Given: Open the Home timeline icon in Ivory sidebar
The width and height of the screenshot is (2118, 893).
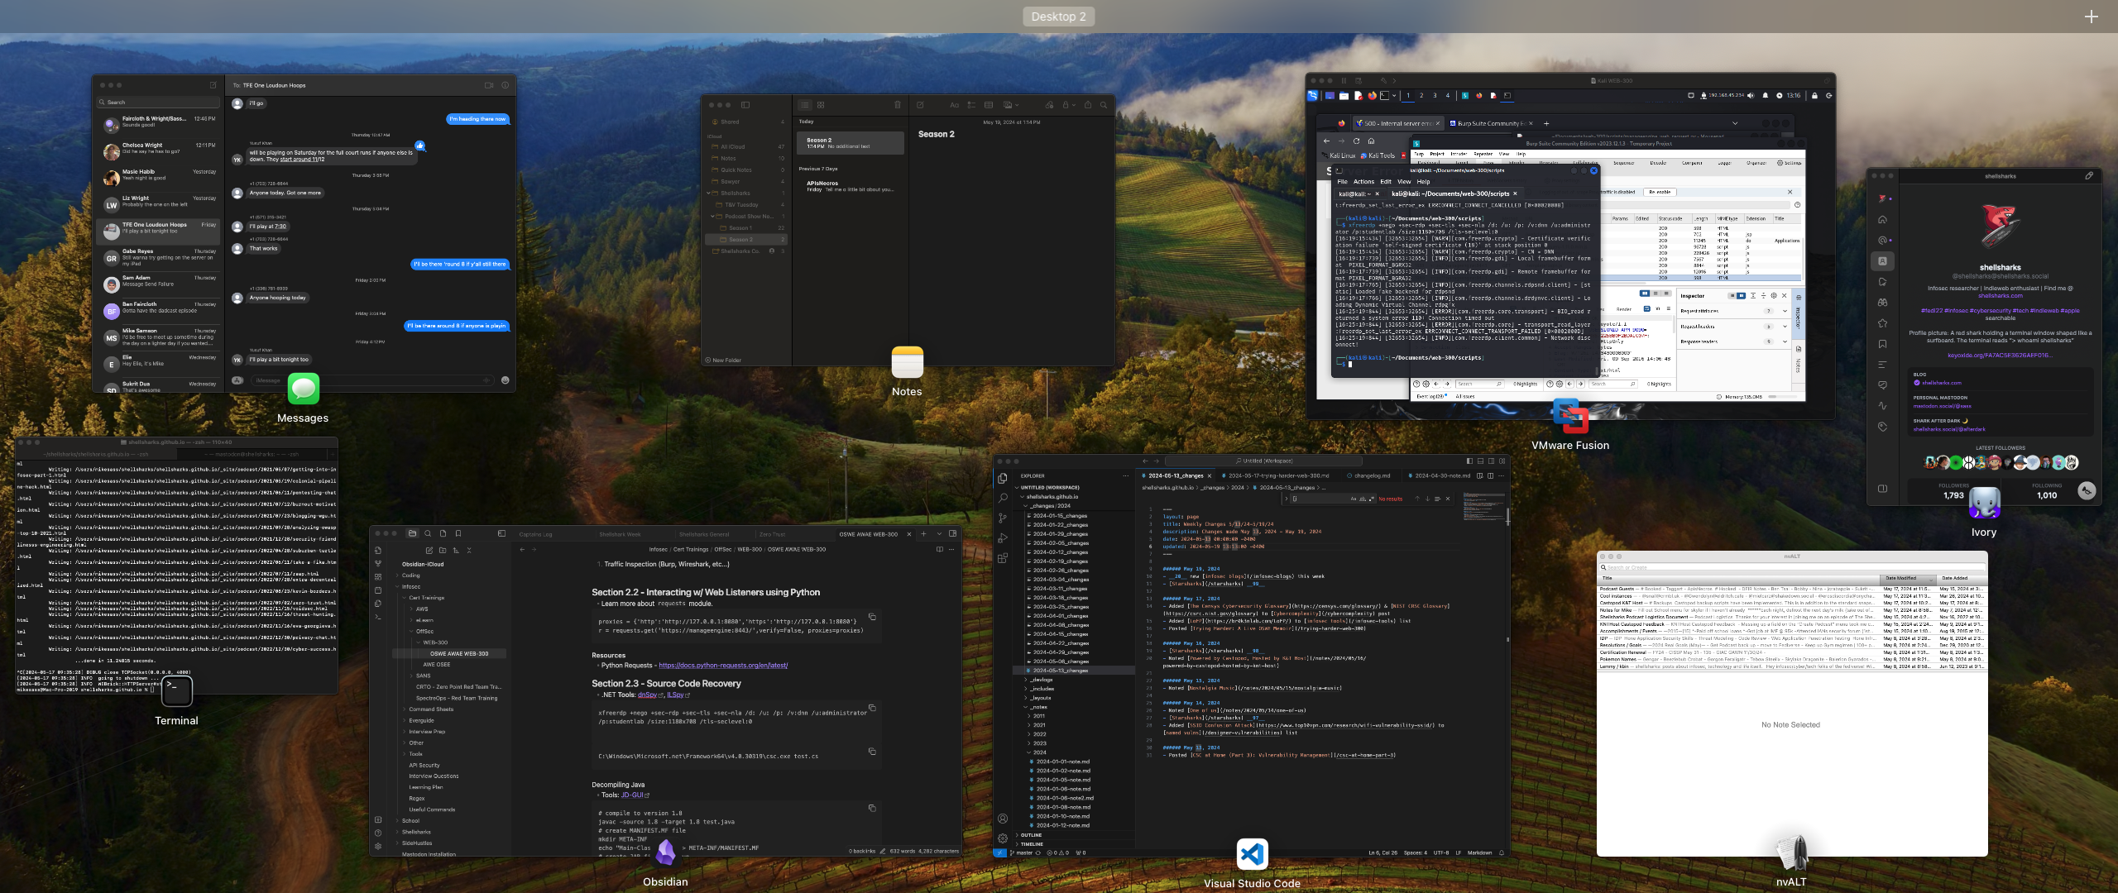Looking at the screenshot, I should (1882, 220).
